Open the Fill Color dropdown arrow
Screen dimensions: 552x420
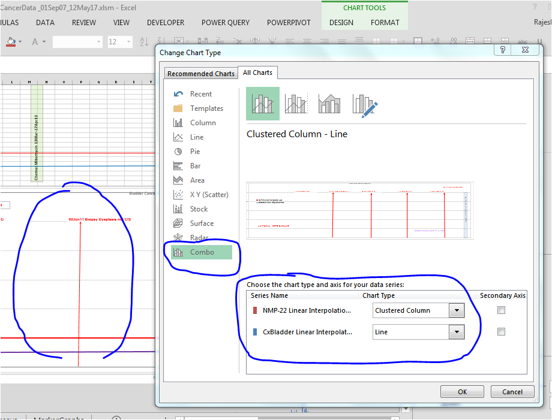20,42
